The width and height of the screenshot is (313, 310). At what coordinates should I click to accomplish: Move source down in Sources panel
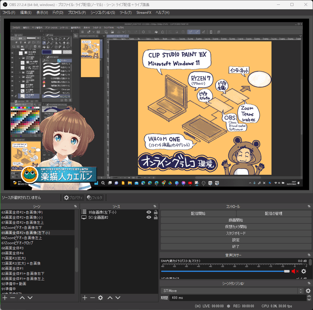[118, 298]
